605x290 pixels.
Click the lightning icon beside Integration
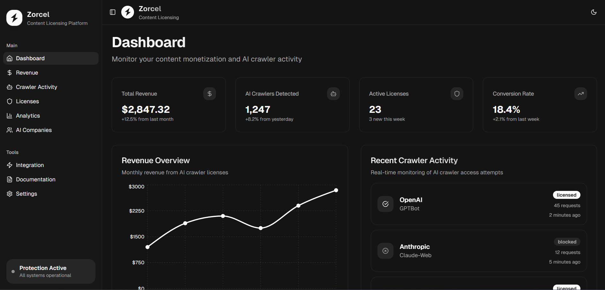coord(10,165)
